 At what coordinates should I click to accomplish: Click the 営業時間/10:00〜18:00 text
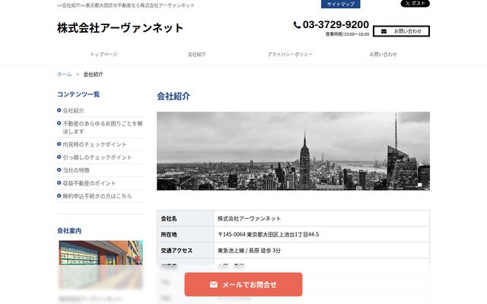[347, 34]
